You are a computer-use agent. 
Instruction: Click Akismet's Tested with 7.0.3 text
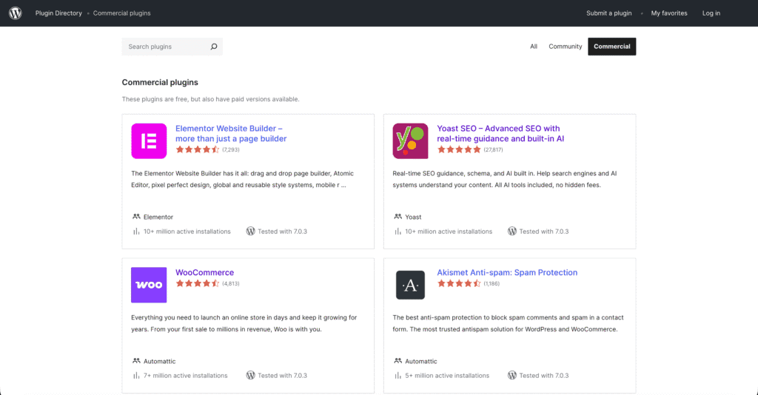coord(544,375)
